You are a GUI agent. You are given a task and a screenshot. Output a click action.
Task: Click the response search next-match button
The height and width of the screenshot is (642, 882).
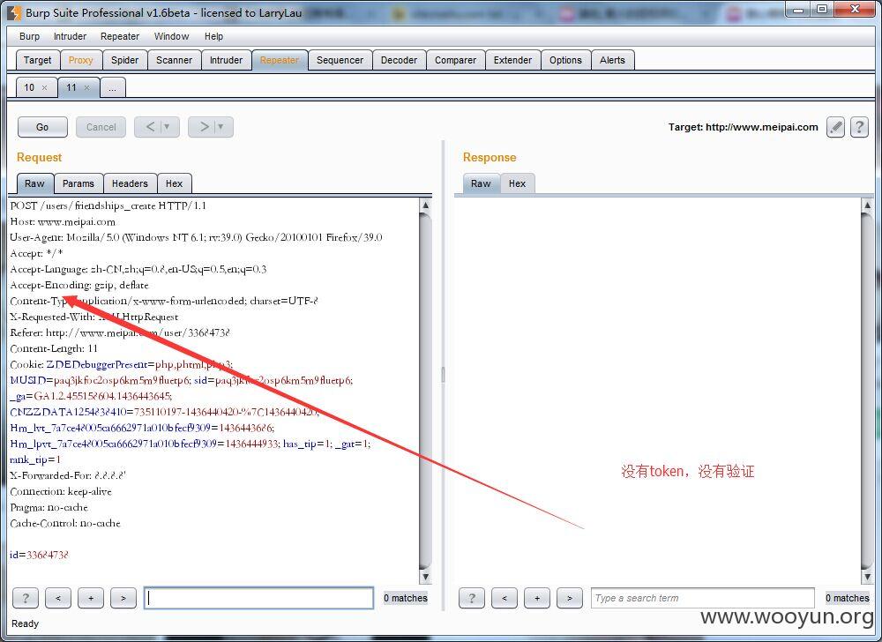569,598
